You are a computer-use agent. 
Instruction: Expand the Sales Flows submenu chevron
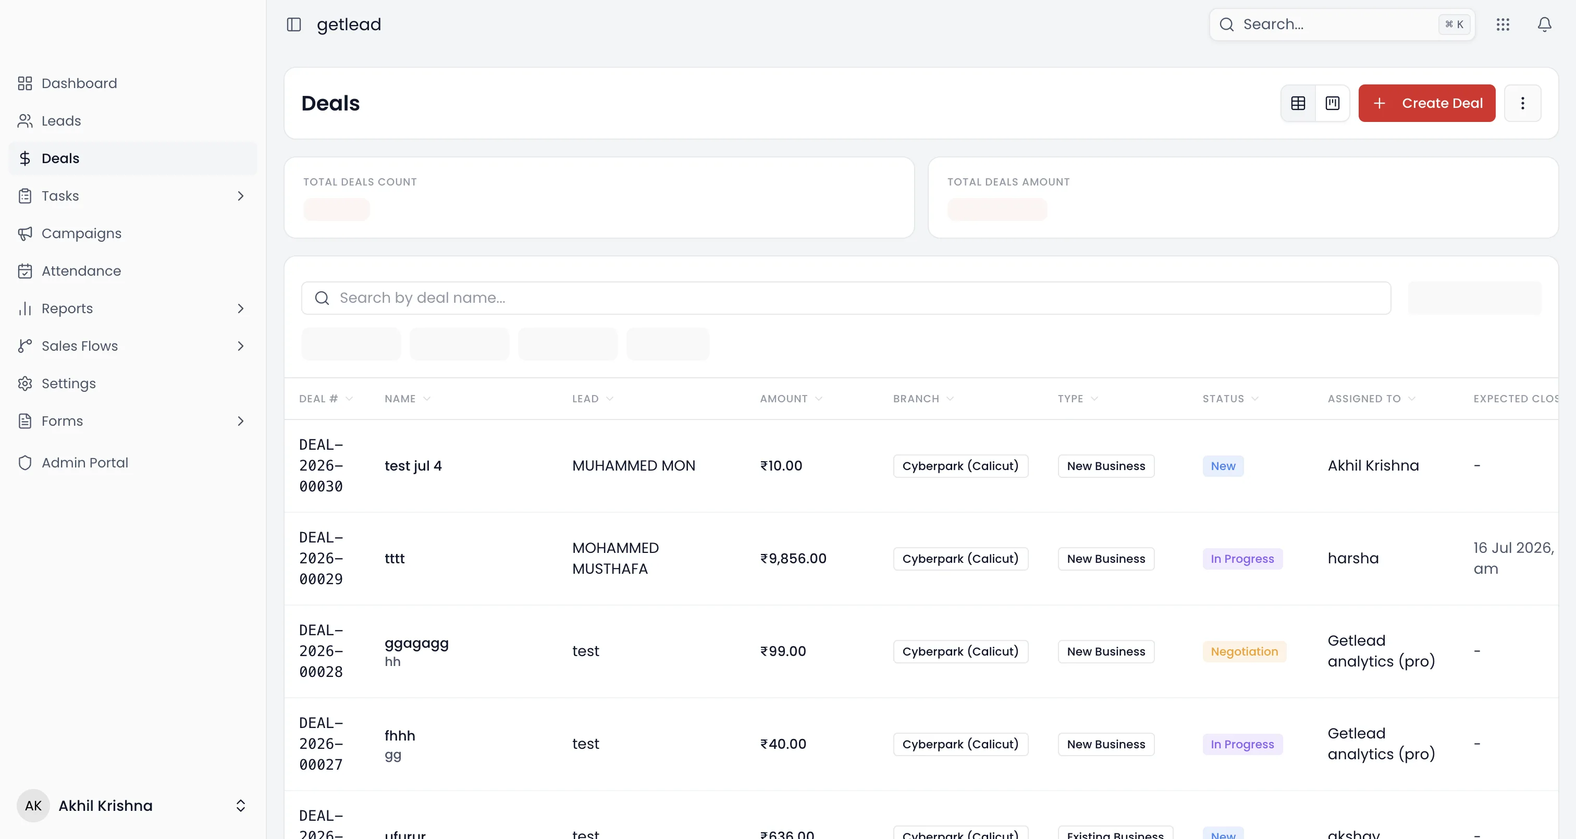(240, 346)
